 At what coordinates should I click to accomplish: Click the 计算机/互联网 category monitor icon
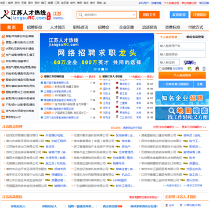[x=3, y=49]
